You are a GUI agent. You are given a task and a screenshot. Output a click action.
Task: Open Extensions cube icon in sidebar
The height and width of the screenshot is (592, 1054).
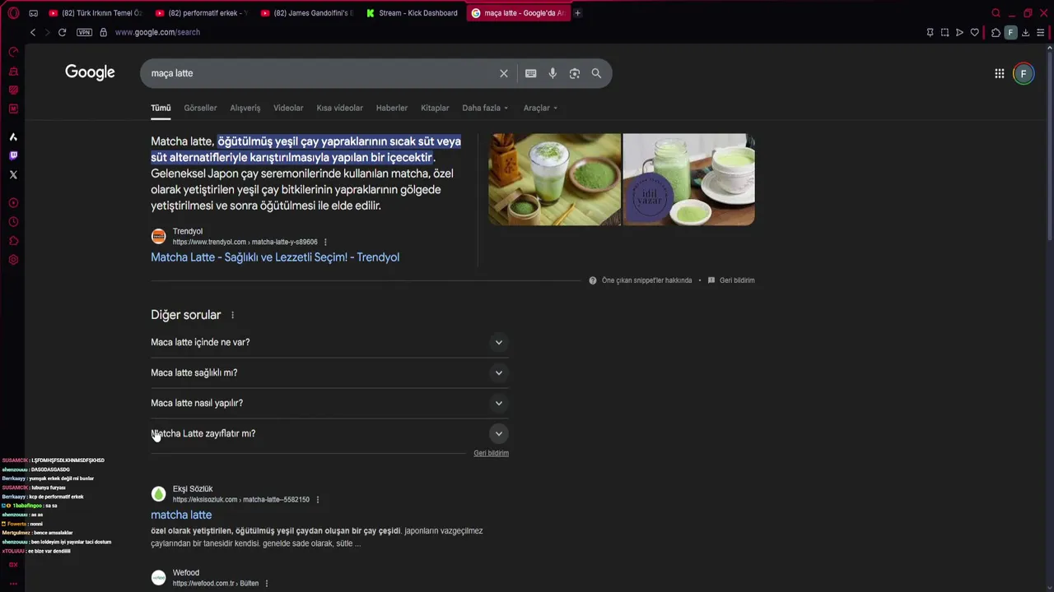tap(13, 241)
